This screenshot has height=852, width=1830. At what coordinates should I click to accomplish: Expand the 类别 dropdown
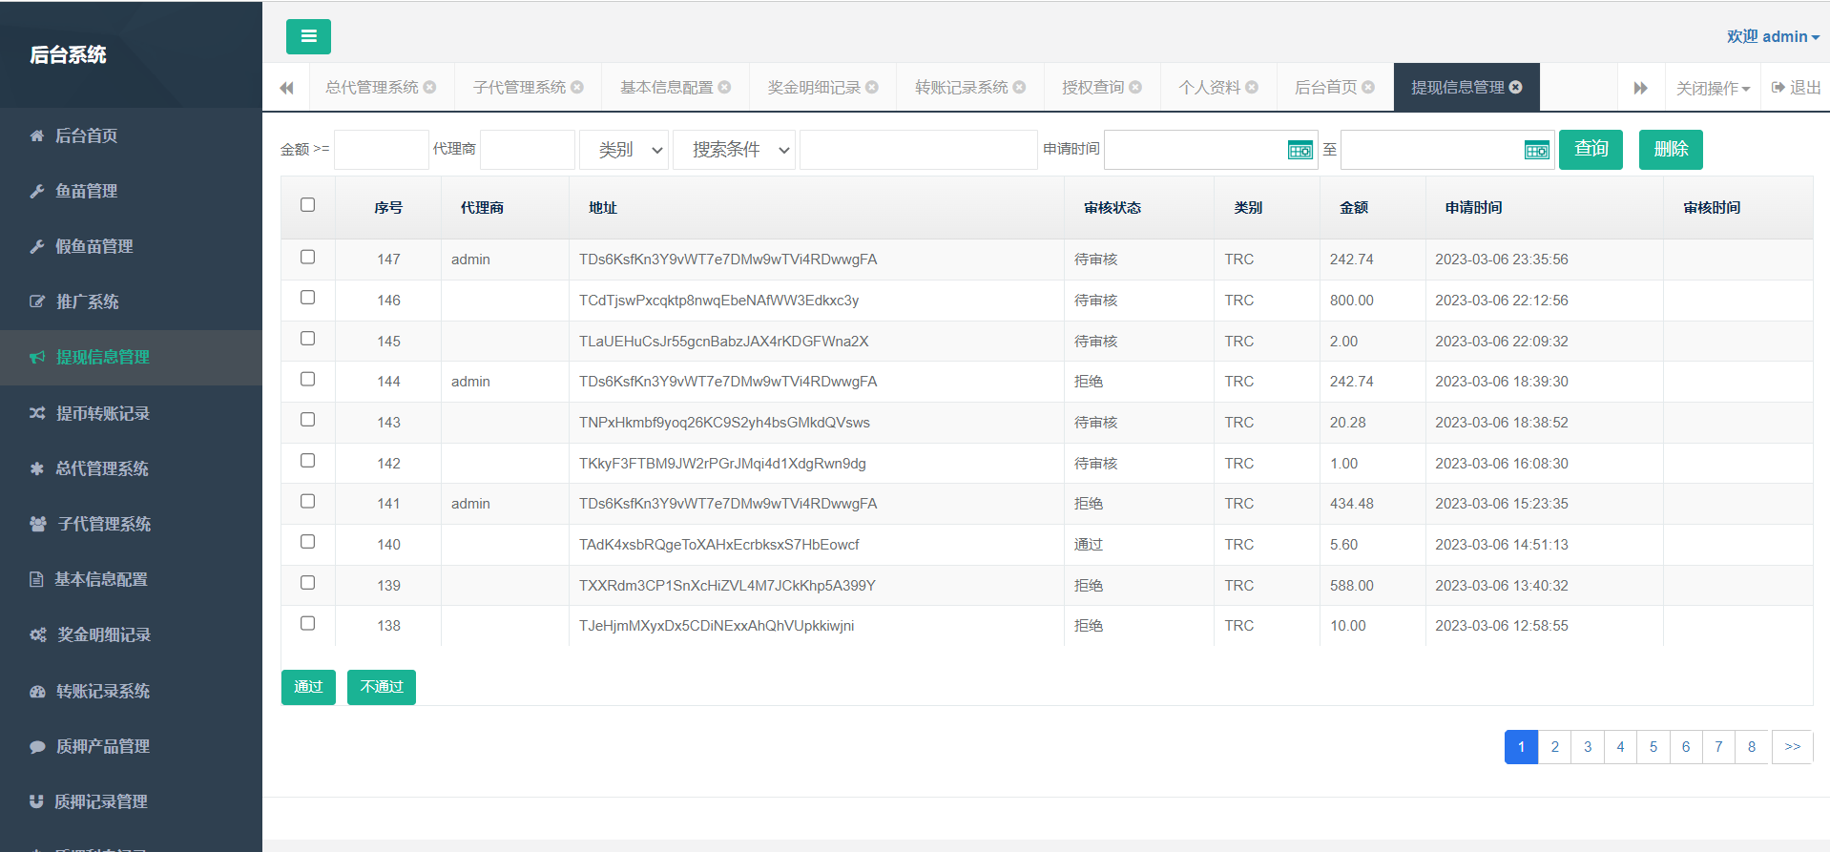624,150
